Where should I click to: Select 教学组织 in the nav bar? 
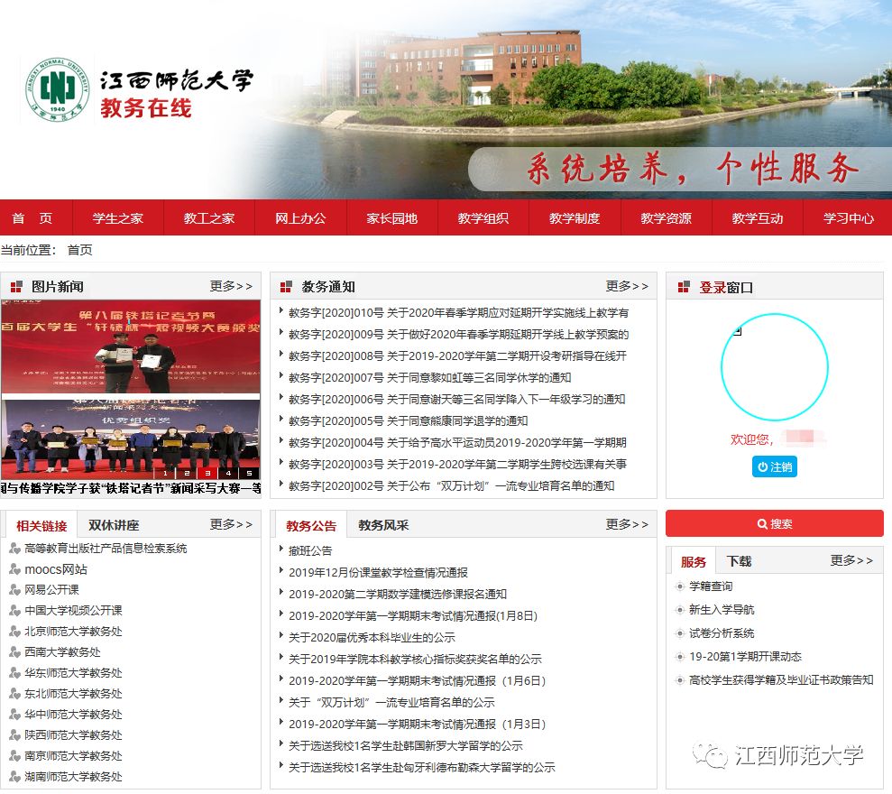tap(483, 218)
